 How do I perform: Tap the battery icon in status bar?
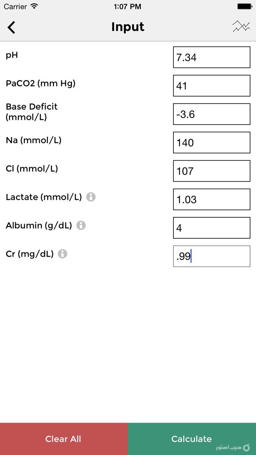(245, 6)
